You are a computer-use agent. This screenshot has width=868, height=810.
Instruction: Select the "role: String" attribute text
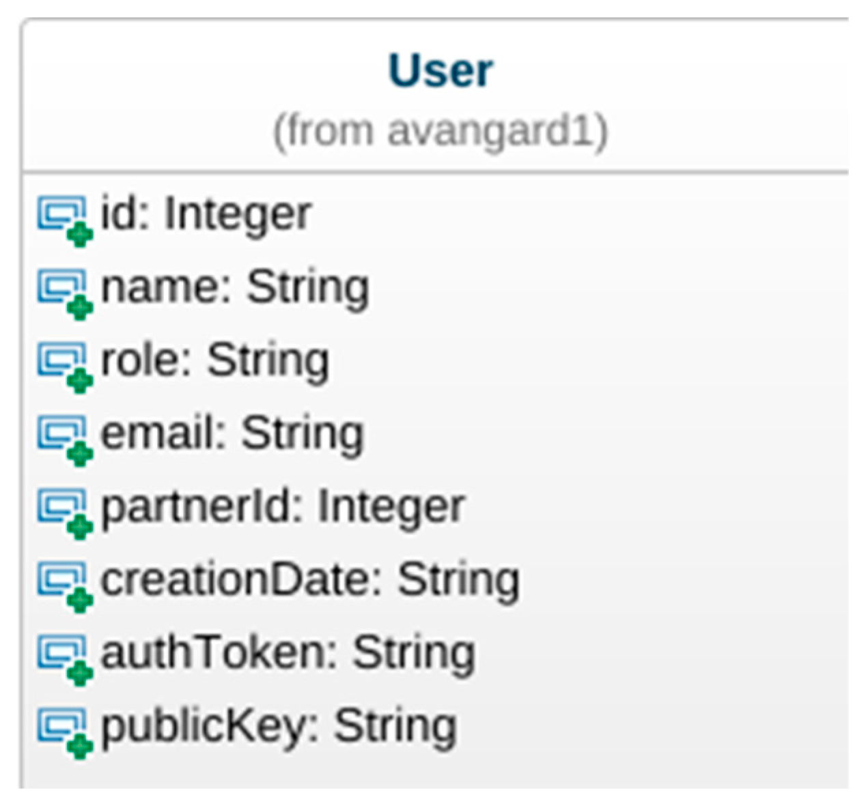214,360
